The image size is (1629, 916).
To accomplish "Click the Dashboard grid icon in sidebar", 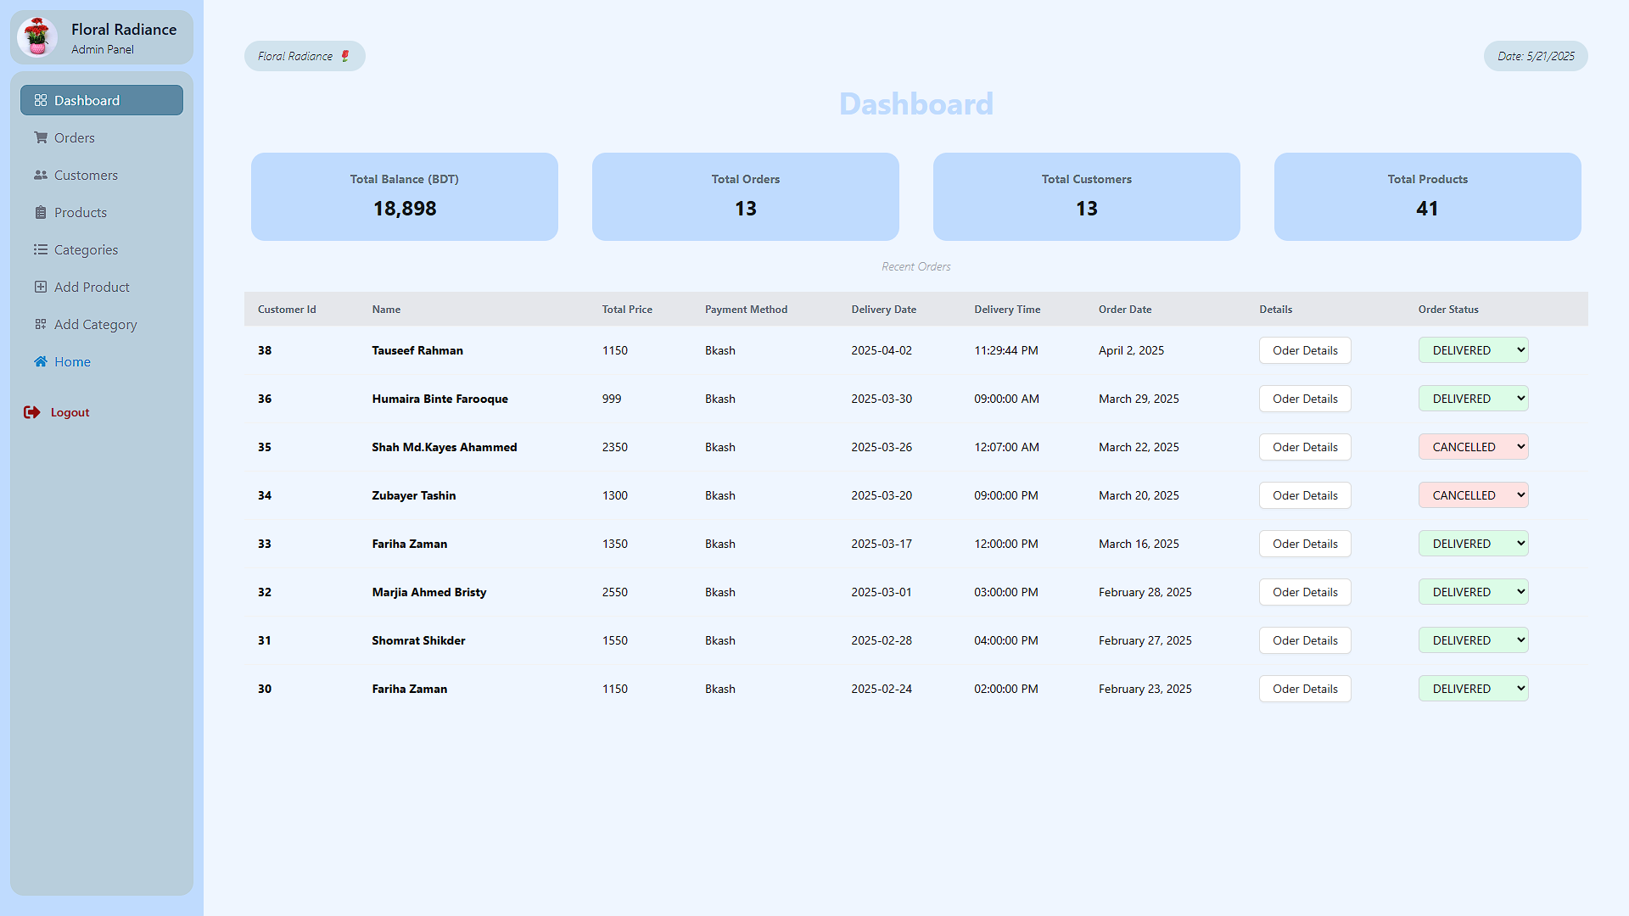I will tap(40, 100).
